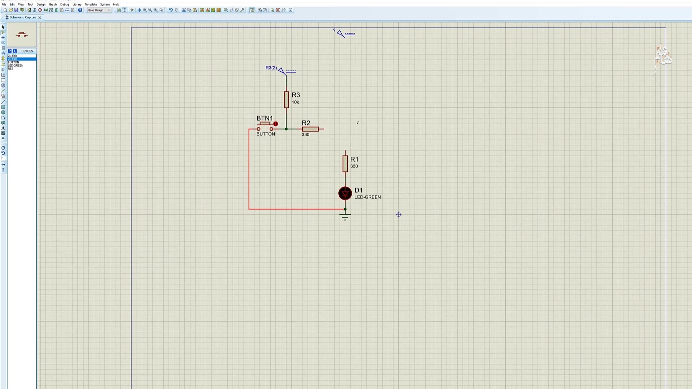Click the Block Delete icon
Viewport: 692px width, 389px height.
click(x=218, y=10)
